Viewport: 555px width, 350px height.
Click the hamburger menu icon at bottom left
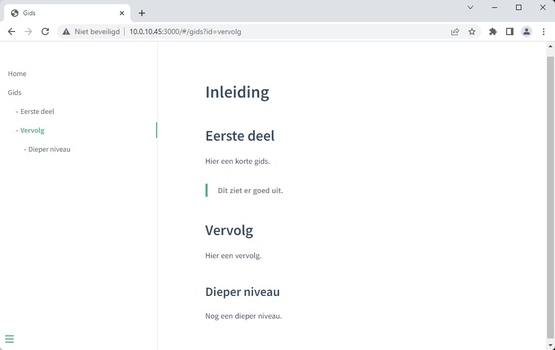pyautogui.click(x=9, y=338)
